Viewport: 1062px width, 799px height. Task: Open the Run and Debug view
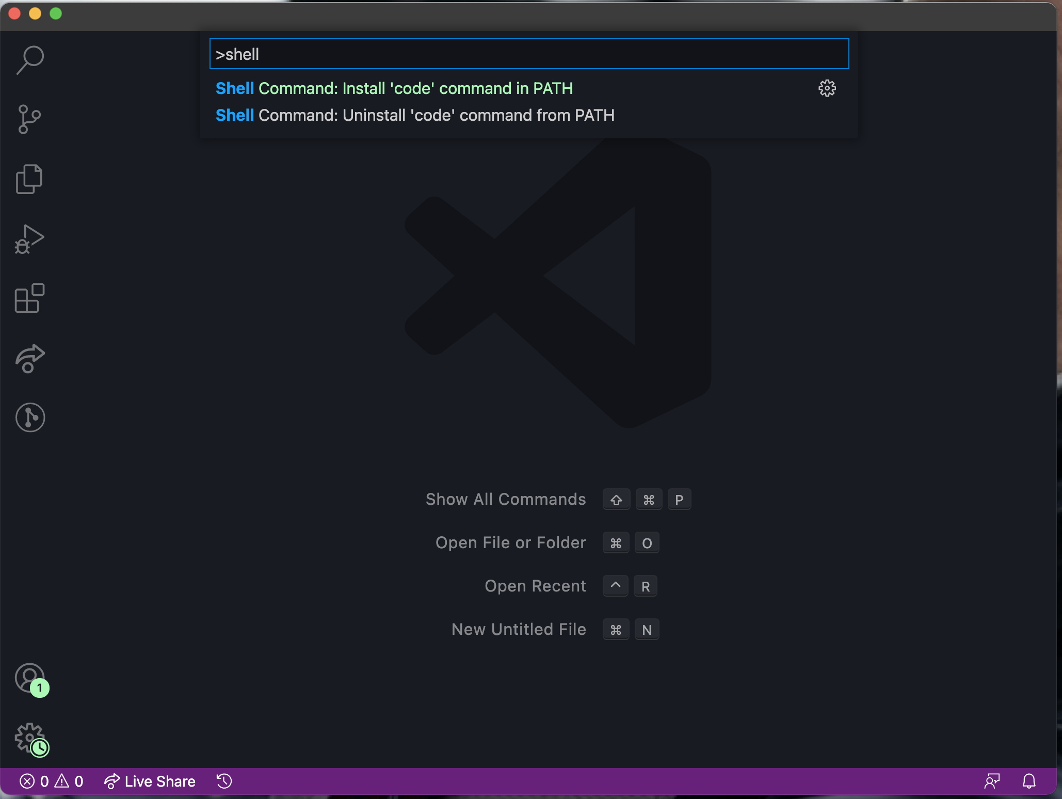click(29, 239)
